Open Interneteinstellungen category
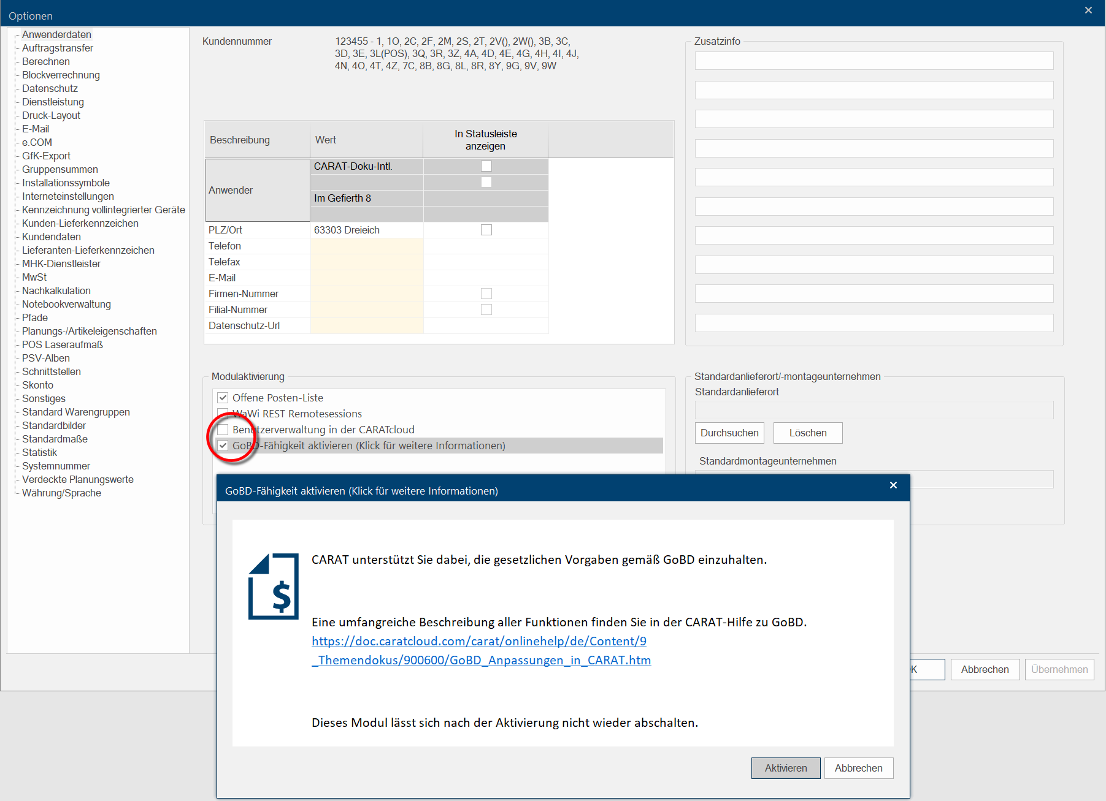1106x801 pixels. point(68,196)
